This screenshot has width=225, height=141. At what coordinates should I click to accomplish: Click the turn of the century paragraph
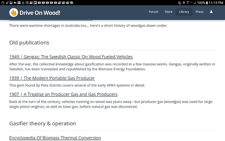click(111, 104)
